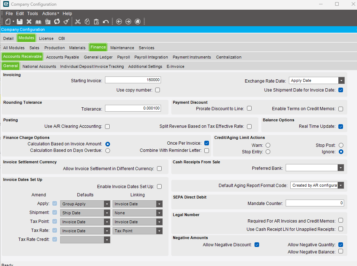Click the Attachments paperclip toolbar icon
This screenshot has width=357, height=266.
pyautogui.click(x=48, y=22)
